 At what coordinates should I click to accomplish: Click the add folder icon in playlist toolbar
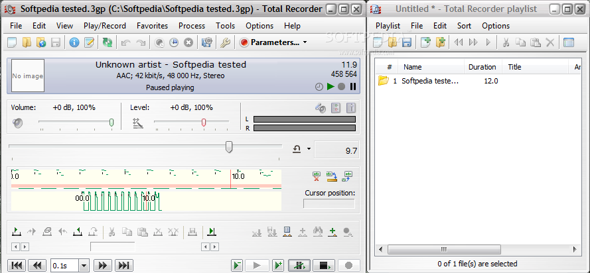point(441,42)
